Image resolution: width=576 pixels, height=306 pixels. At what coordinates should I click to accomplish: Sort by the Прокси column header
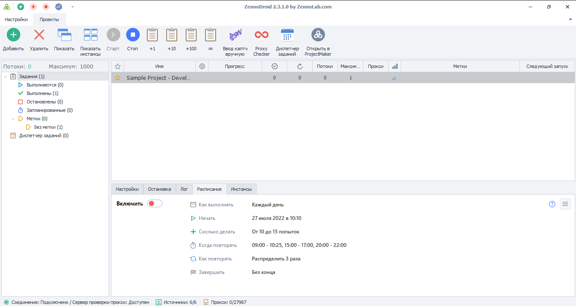point(376,66)
